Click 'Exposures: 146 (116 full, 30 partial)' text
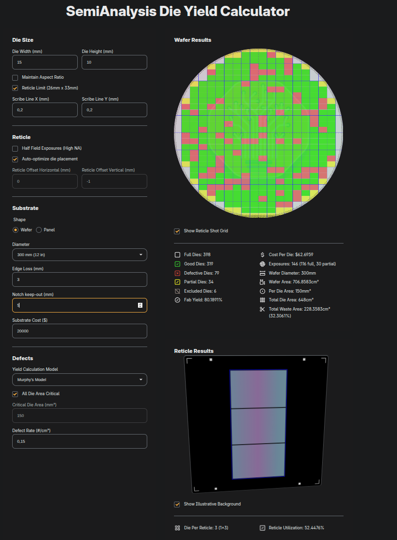The image size is (397, 540). (x=302, y=264)
